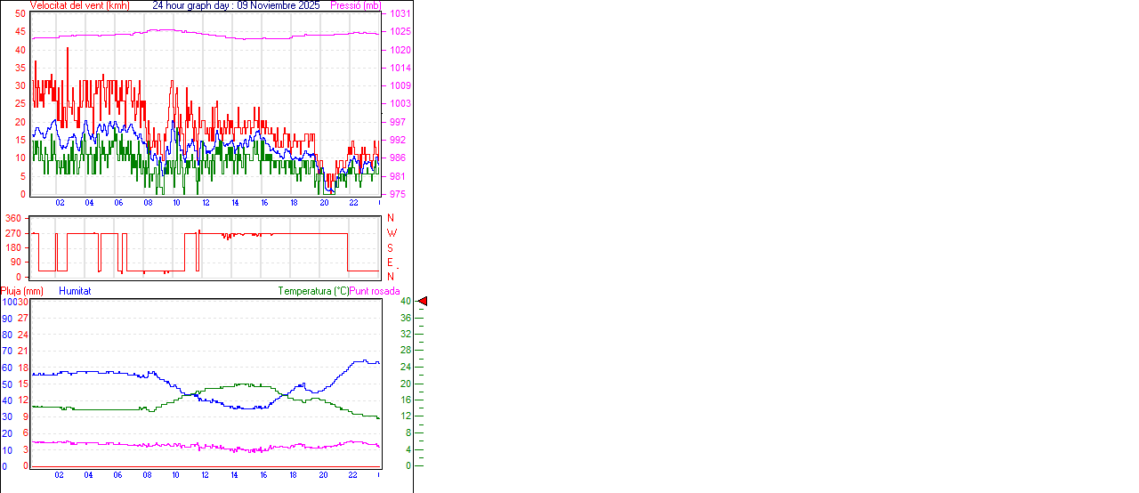
Task: Click the magenta "Punt rosada" legend label
Action: pos(375,291)
